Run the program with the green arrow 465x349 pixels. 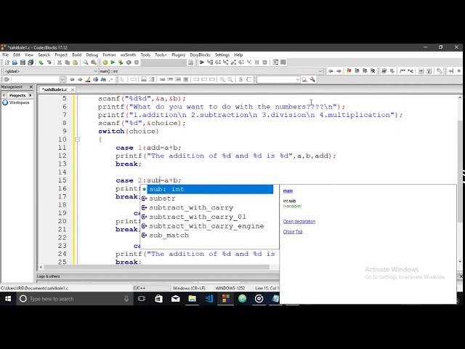[x=113, y=63]
